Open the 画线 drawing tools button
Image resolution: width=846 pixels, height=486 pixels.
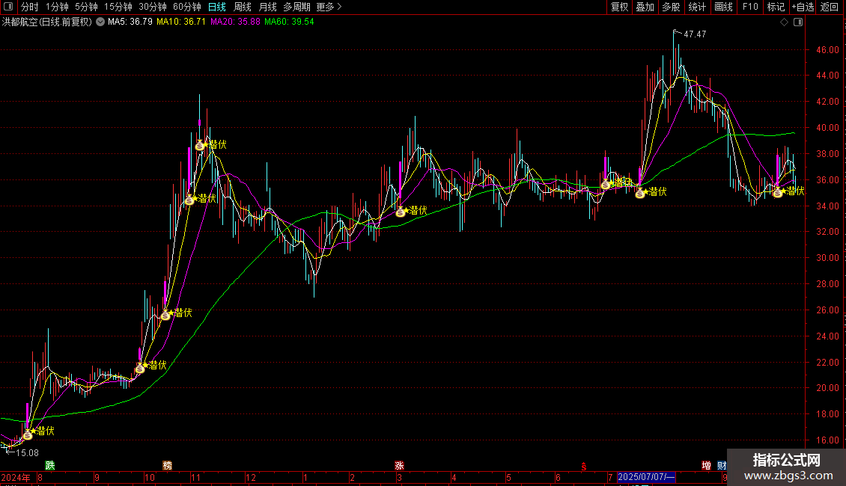(723, 7)
